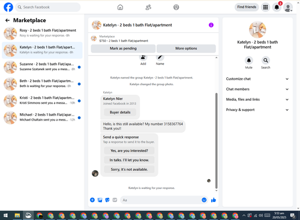
Task: Click the chat header group avatar
Action: pyautogui.click(x=97, y=25)
